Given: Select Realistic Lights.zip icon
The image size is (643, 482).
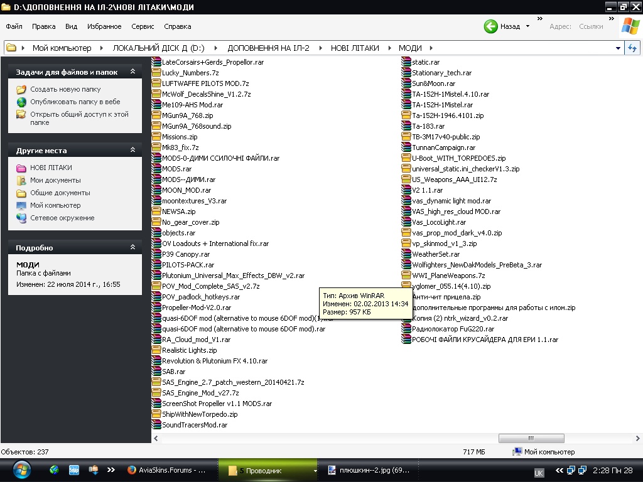Looking at the screenshot, I should [x=156, y=350].
